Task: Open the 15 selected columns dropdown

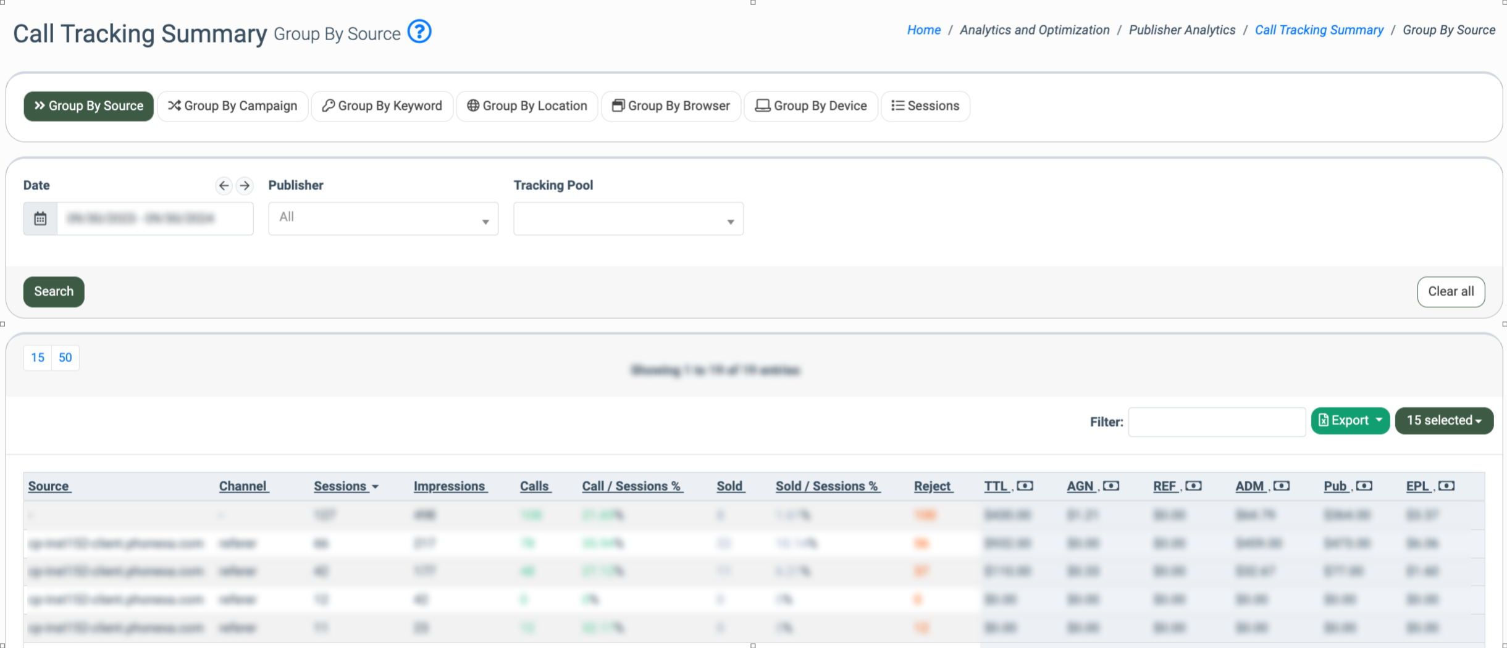Action: 1443,421
